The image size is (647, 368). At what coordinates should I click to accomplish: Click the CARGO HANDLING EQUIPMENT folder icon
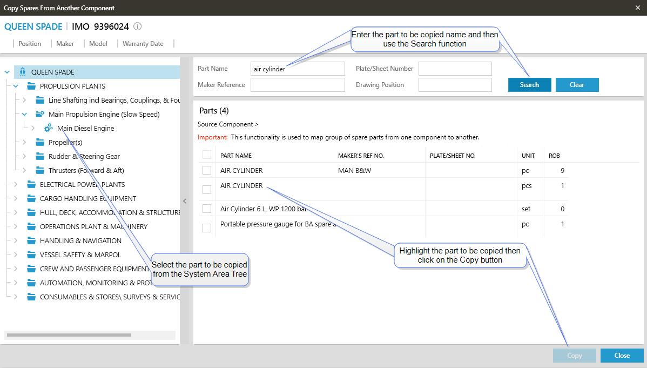click(31, 198)
